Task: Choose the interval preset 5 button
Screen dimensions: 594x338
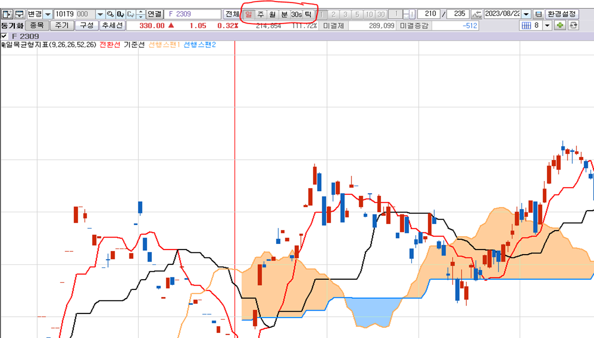Action: 357,14
